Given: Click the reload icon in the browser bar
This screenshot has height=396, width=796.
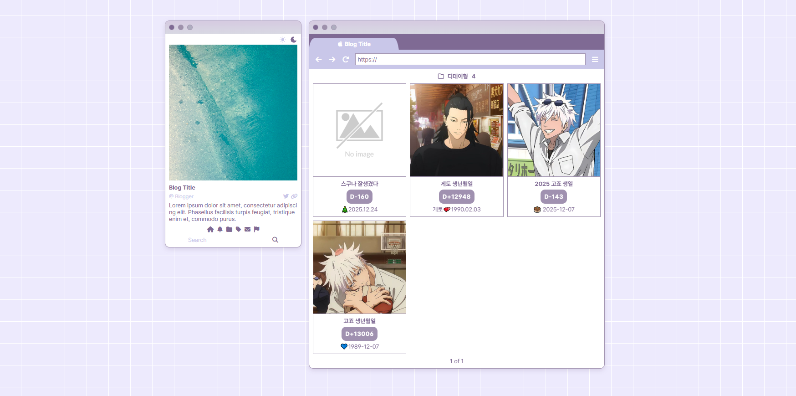Looking at the screenshot, I should pyautogui.click(x=346, y=60).
